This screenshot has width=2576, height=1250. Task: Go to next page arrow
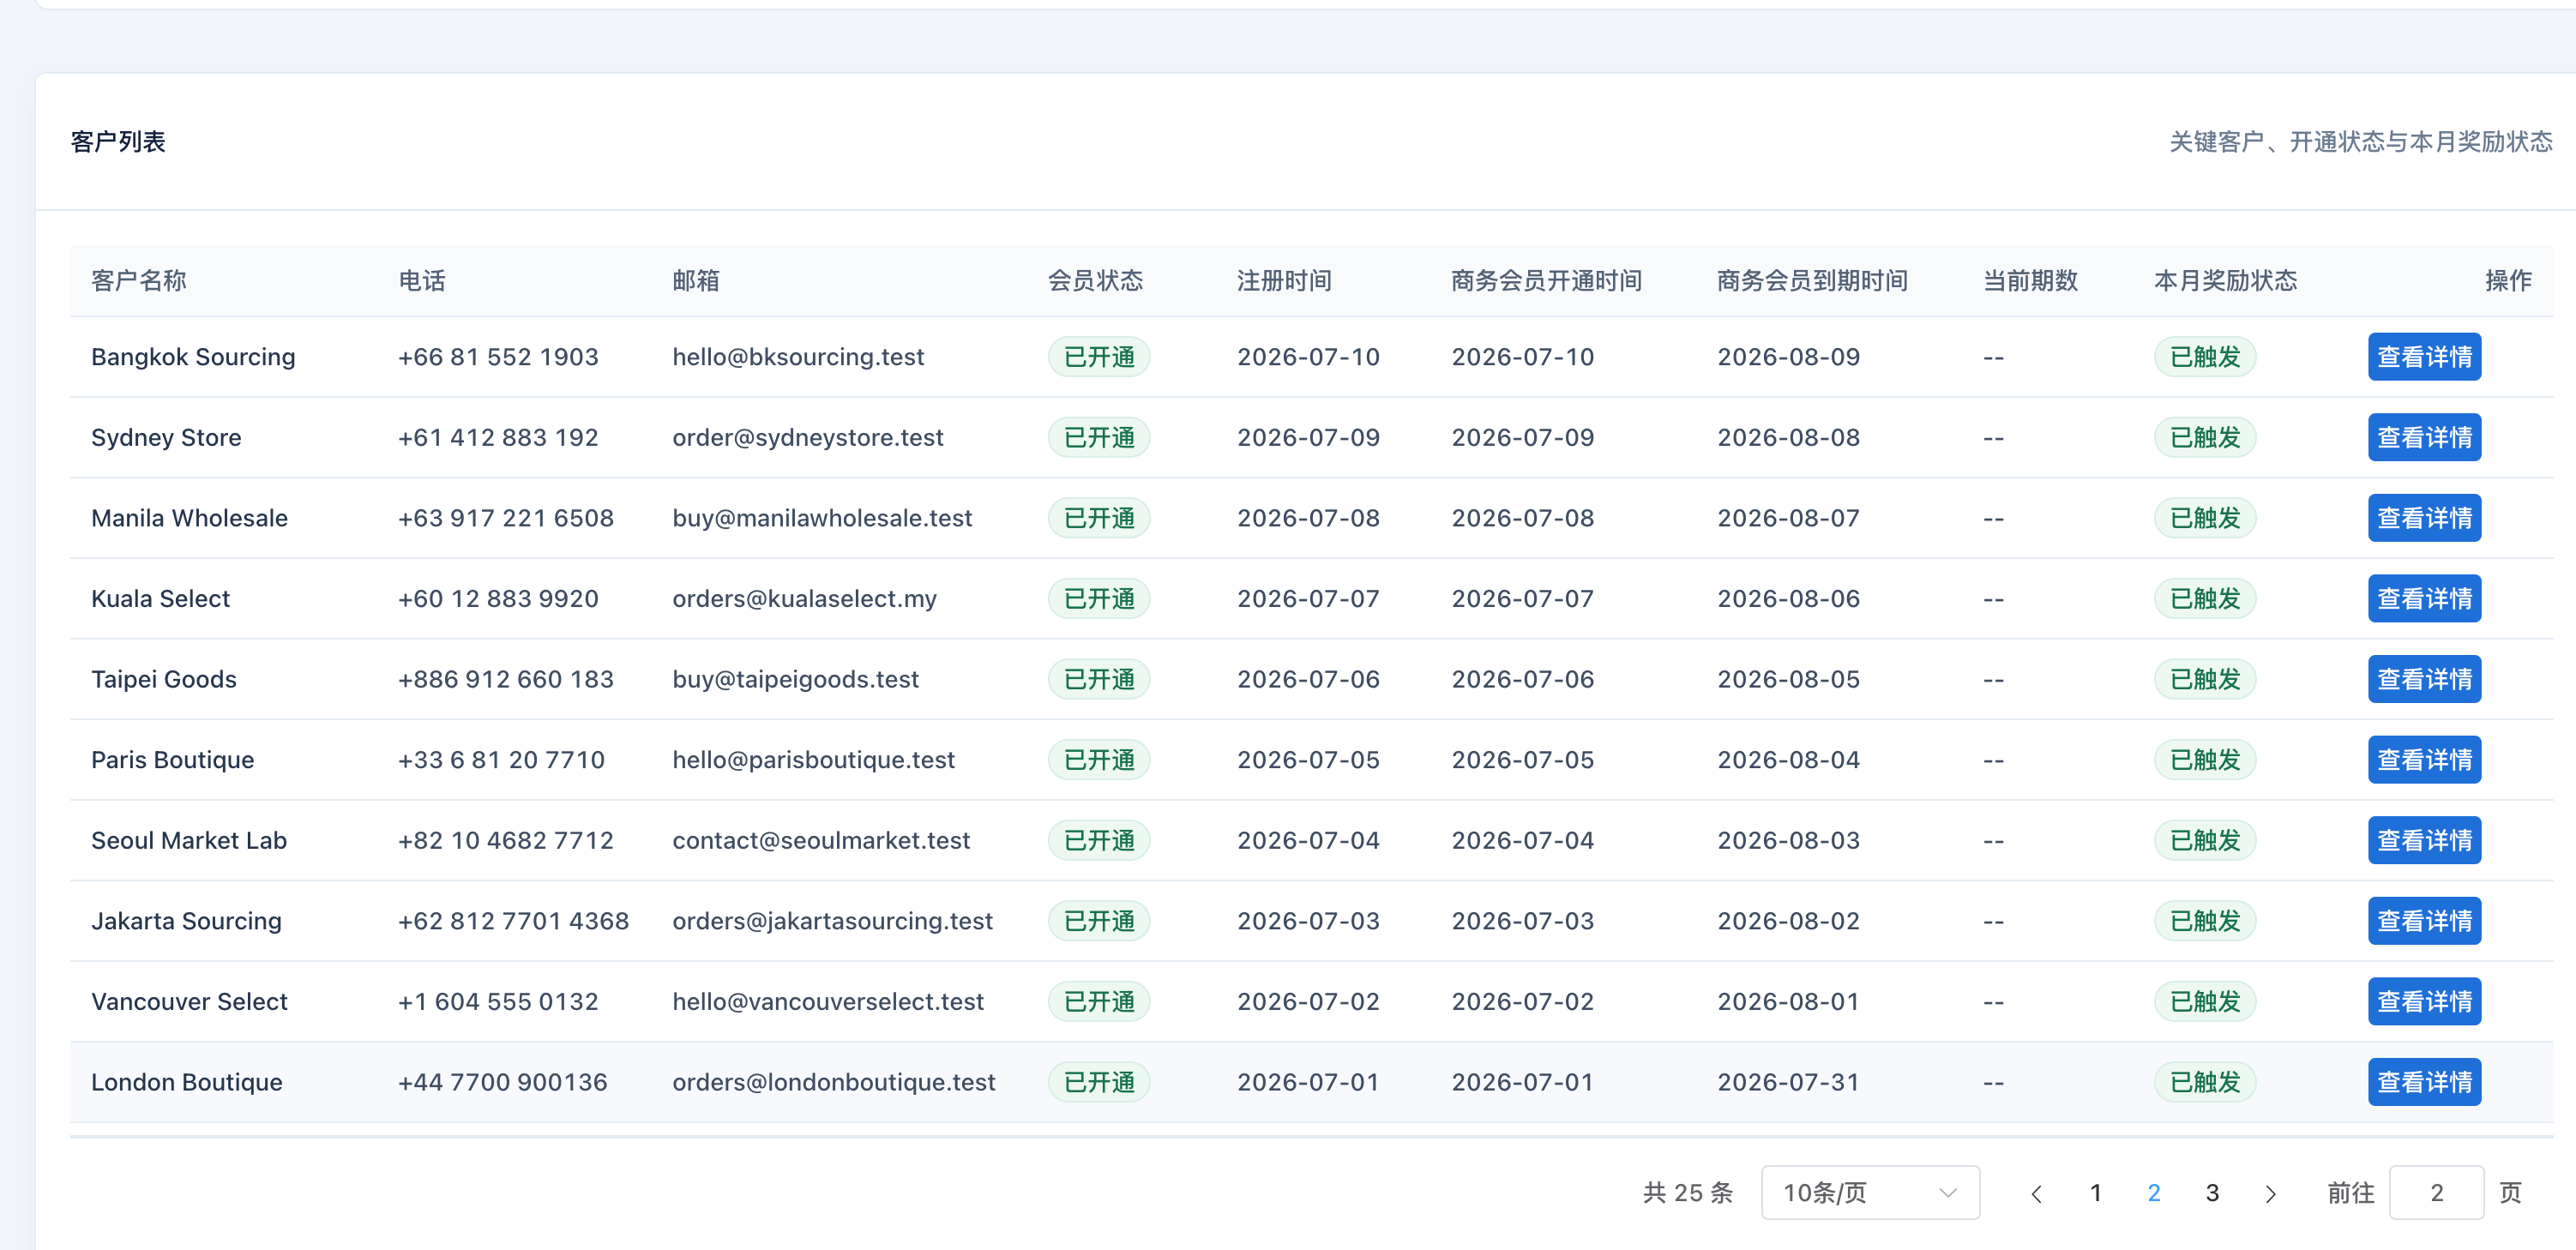pos(2270,1193)
